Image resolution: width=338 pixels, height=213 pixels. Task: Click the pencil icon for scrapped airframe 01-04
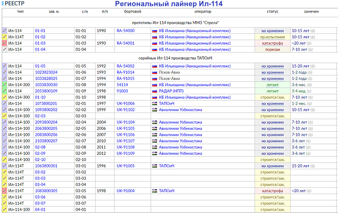pos(5,50)
